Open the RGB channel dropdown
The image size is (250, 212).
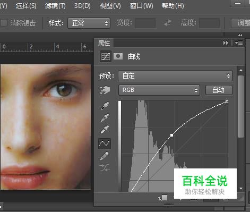tap(159, 90)
